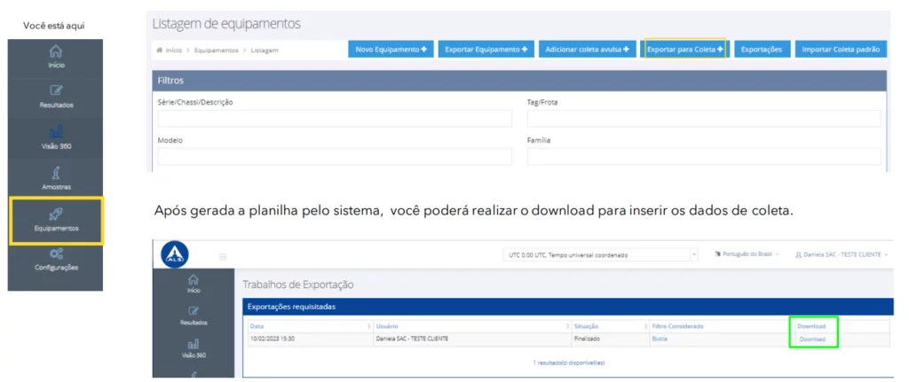The height and width of the screenshot is (382, 909).
Task: Open the Busca filter link
Action: pyautogui.click(x=660, y=339)
